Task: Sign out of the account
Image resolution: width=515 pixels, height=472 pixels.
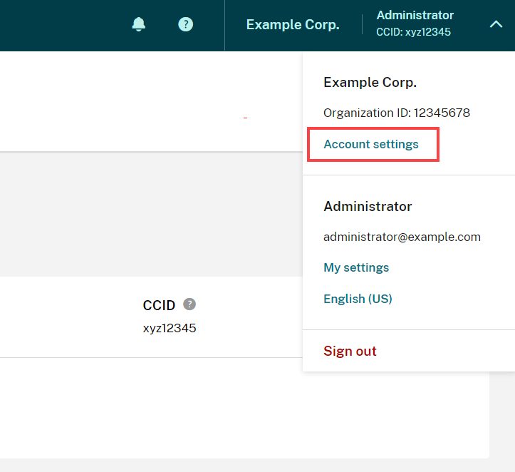Action: click(x=350, y=352)
